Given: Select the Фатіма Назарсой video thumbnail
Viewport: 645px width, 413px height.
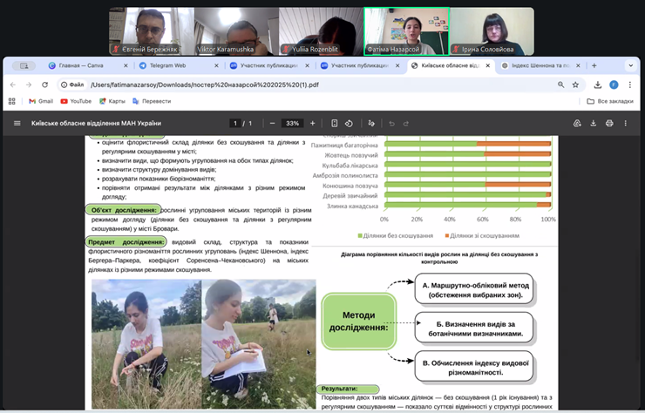Looking at the screenshot, I should click(x=406, y=31).
